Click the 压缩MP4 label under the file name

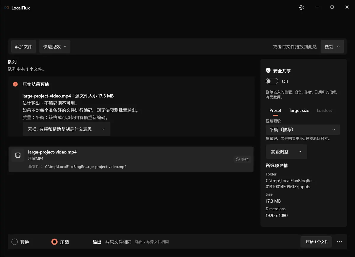pos(36,159)
